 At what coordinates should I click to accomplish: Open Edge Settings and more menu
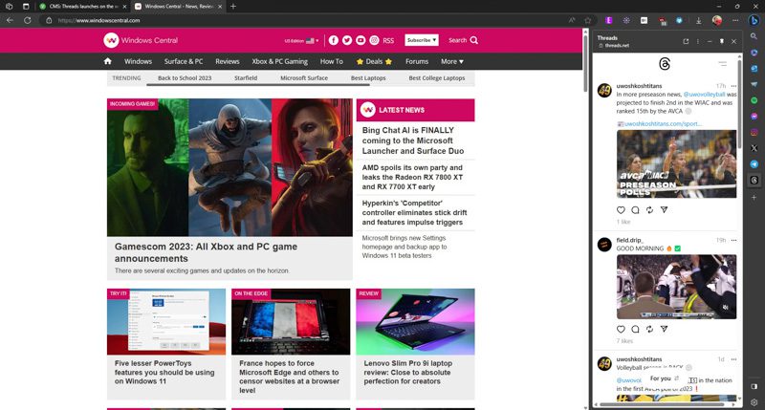[x=735, y=20]
